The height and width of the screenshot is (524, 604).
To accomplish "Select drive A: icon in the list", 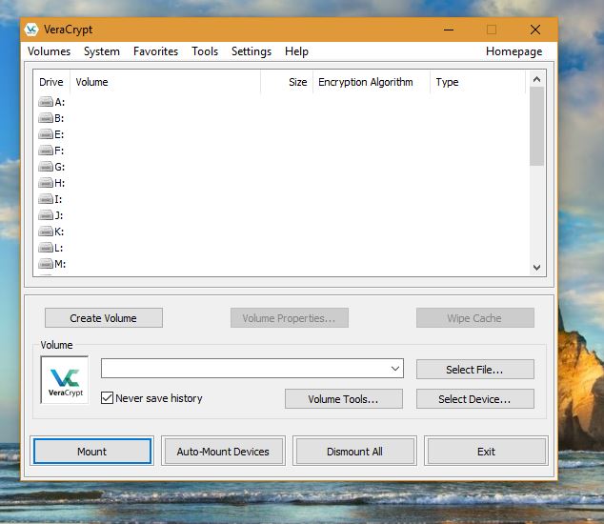I will point(46,102).
